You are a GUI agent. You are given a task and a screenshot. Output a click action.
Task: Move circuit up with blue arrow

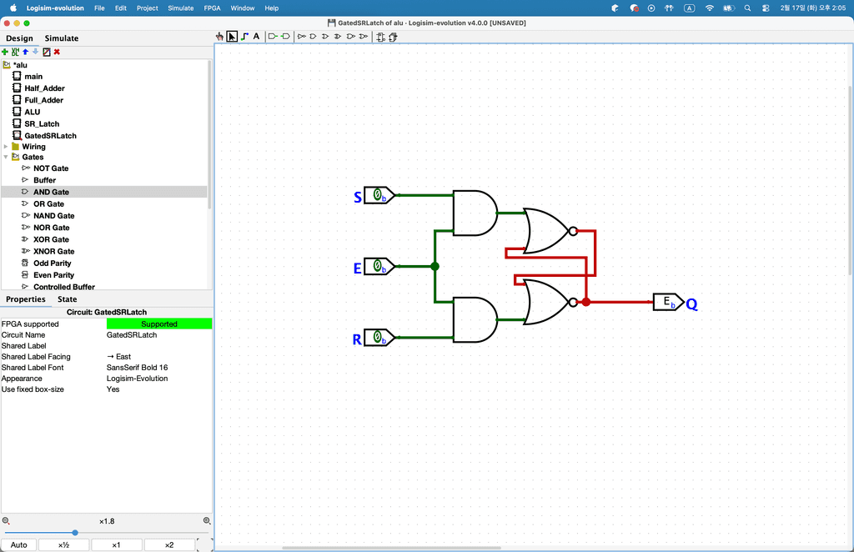[25, 52]
